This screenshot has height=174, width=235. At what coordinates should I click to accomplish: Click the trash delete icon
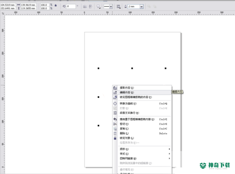coord(115,133)
